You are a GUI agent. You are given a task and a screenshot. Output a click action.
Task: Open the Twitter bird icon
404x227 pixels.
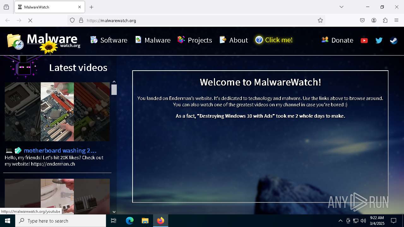(379, 40)
